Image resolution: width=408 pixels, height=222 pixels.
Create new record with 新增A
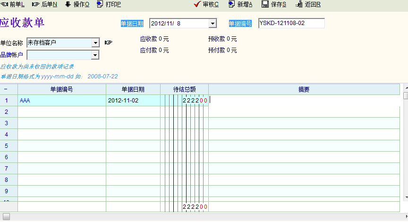coord(240,4)
